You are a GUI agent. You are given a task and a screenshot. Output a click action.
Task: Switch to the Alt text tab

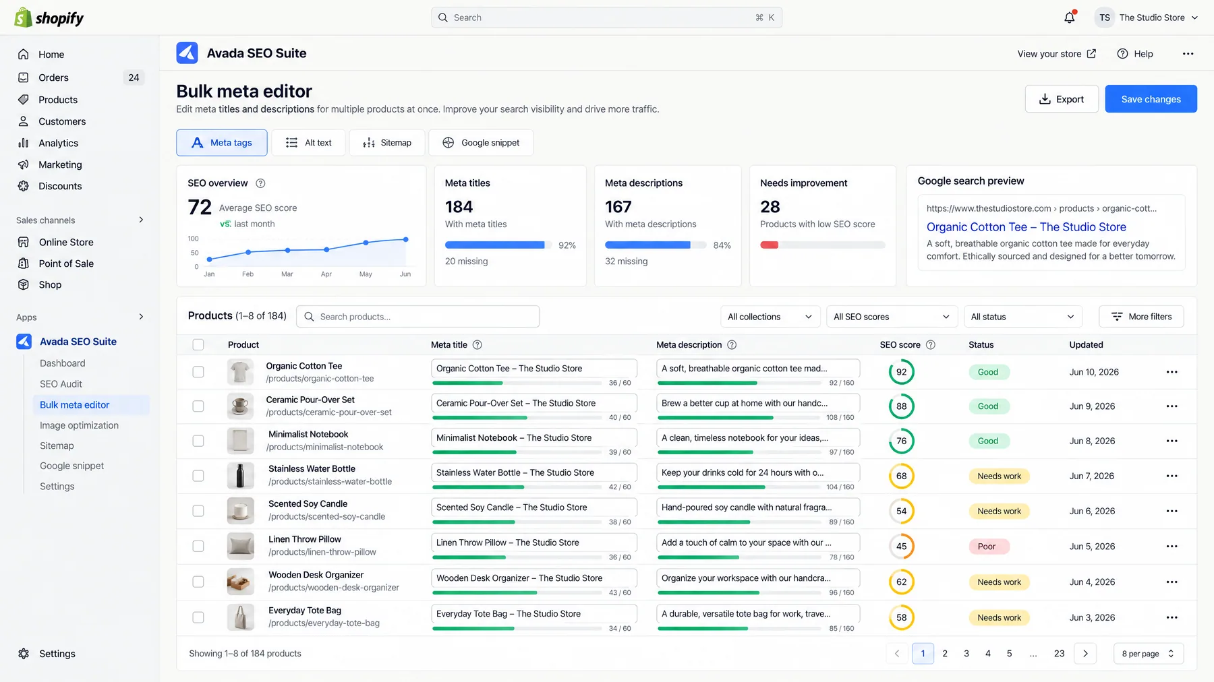[308, 143]
